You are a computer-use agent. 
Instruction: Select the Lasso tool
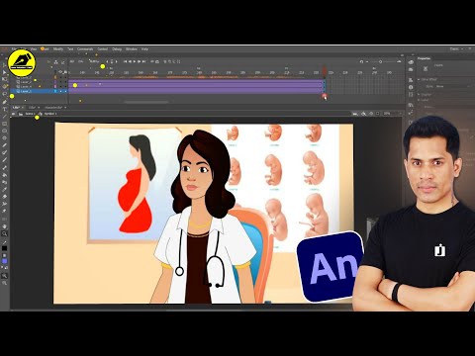click(4, 94)
